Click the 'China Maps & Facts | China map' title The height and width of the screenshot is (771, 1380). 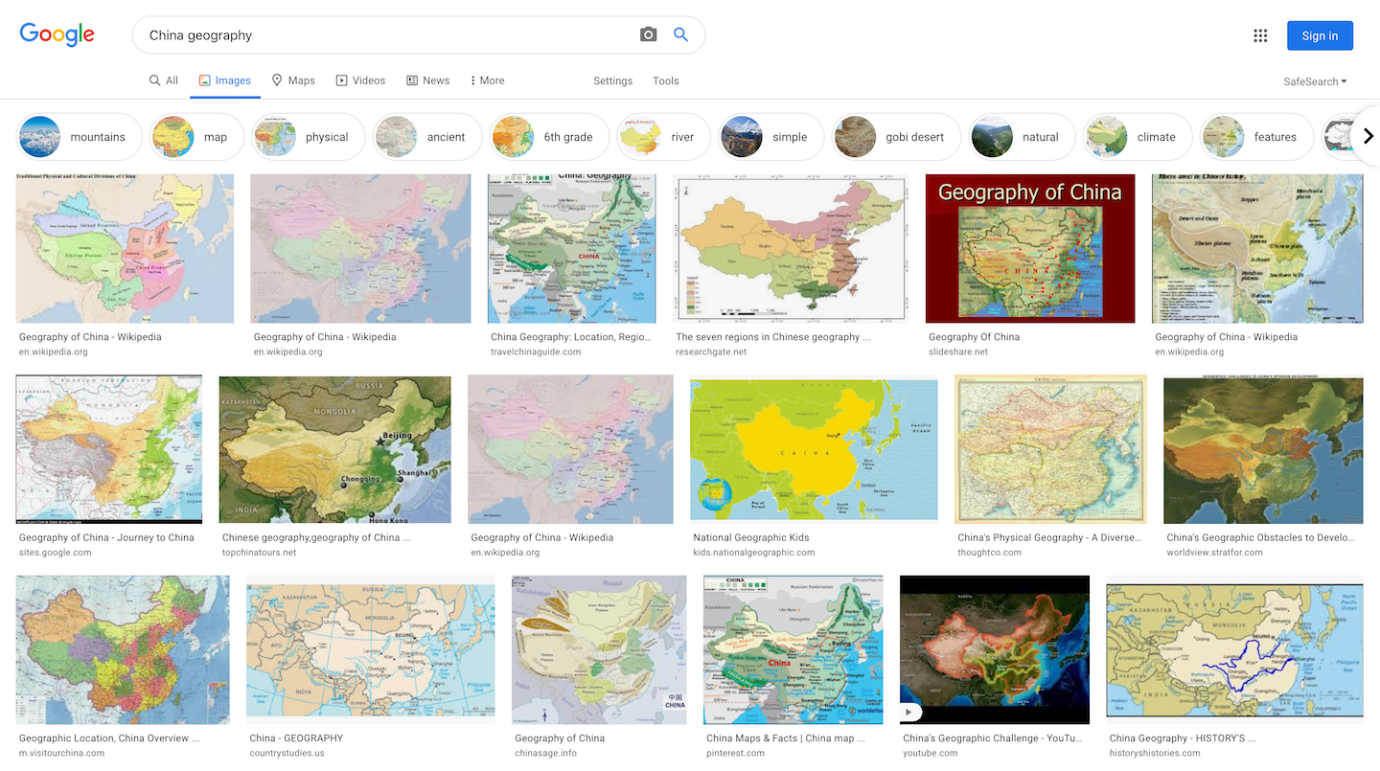(786, 738)
